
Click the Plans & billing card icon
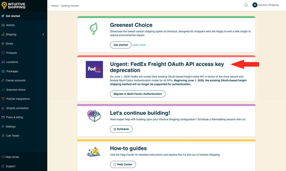(x=3, y=117)
